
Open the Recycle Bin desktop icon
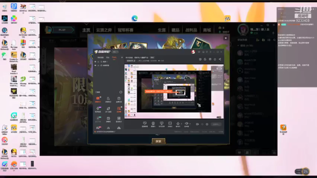(5, 7)
